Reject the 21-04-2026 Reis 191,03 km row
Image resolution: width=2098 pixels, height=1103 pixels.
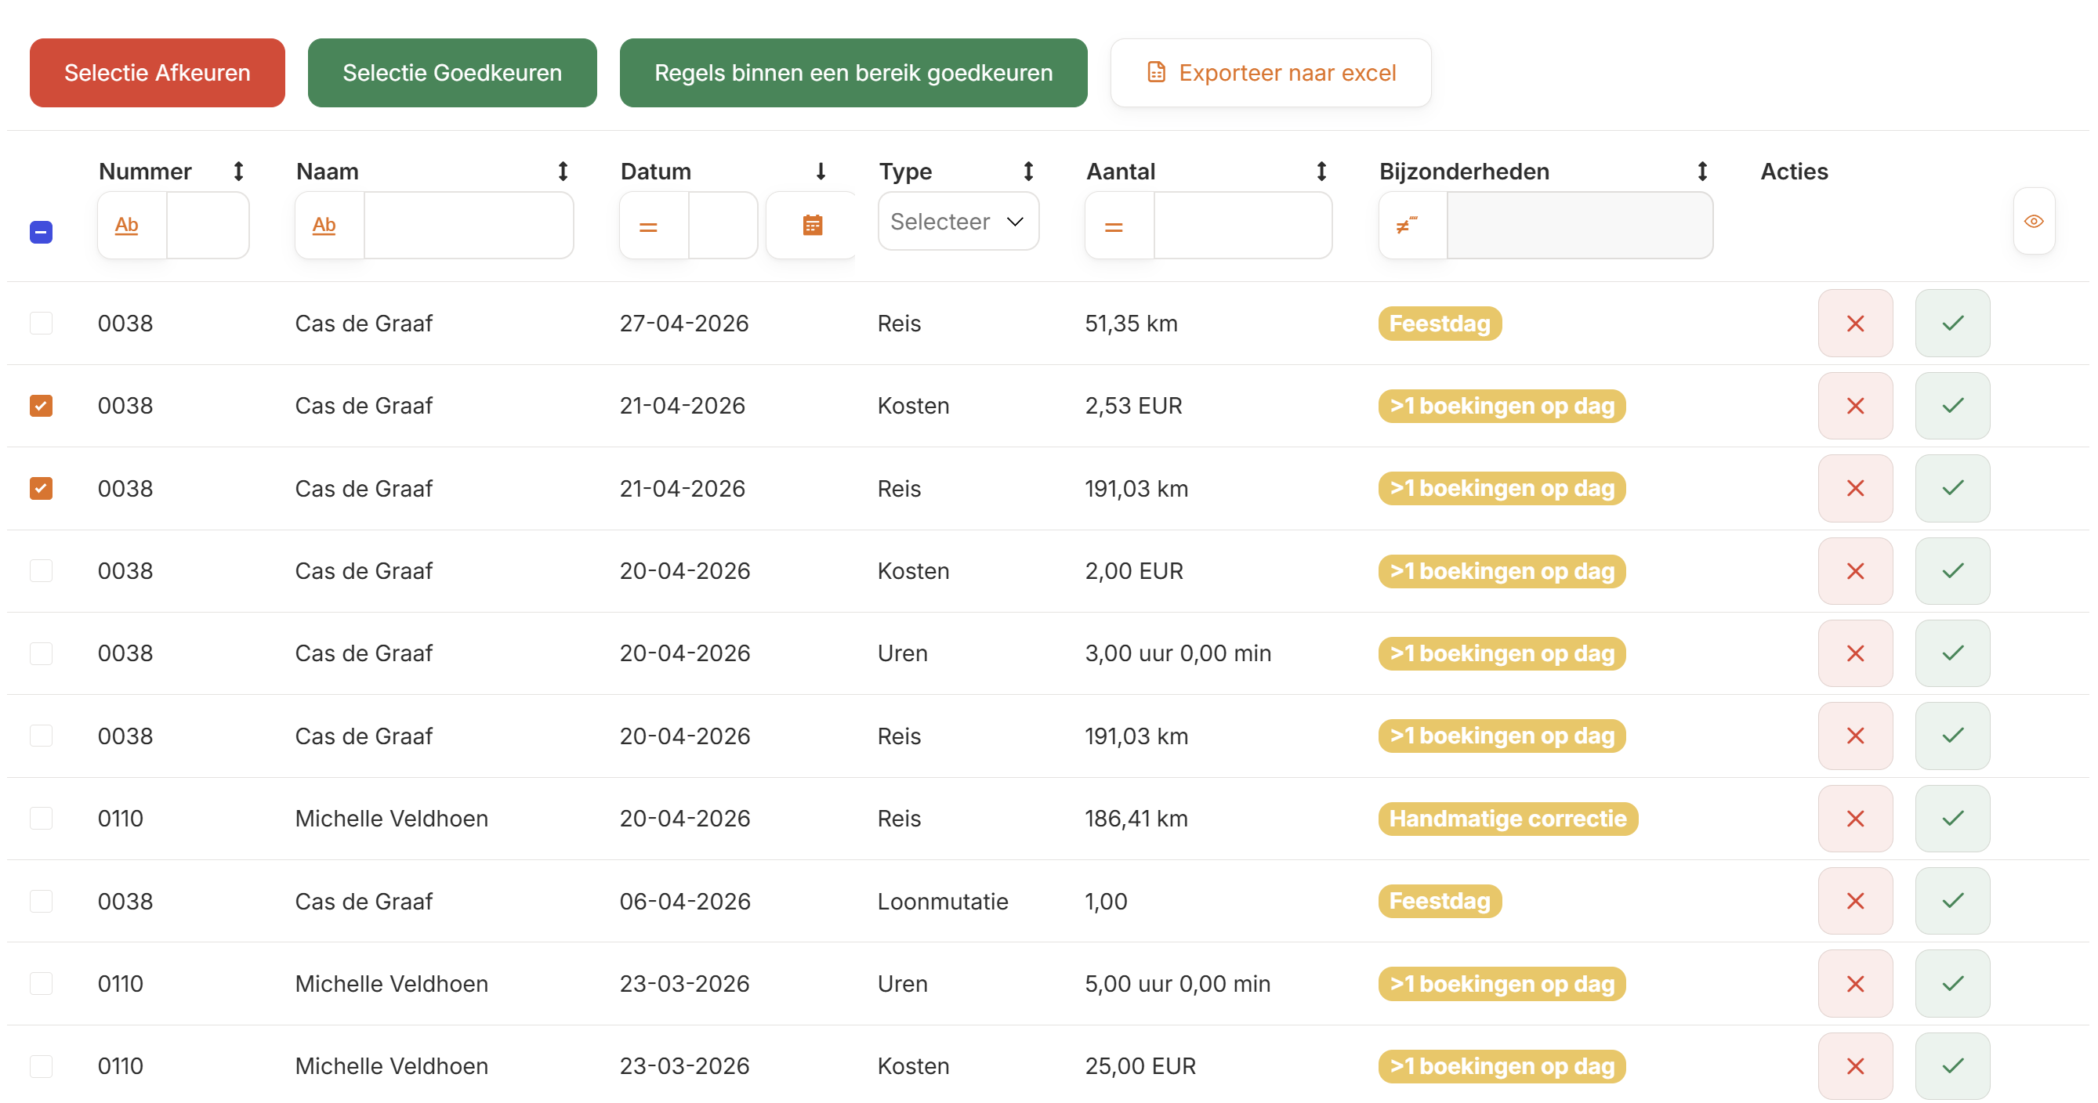(1854, 488)
